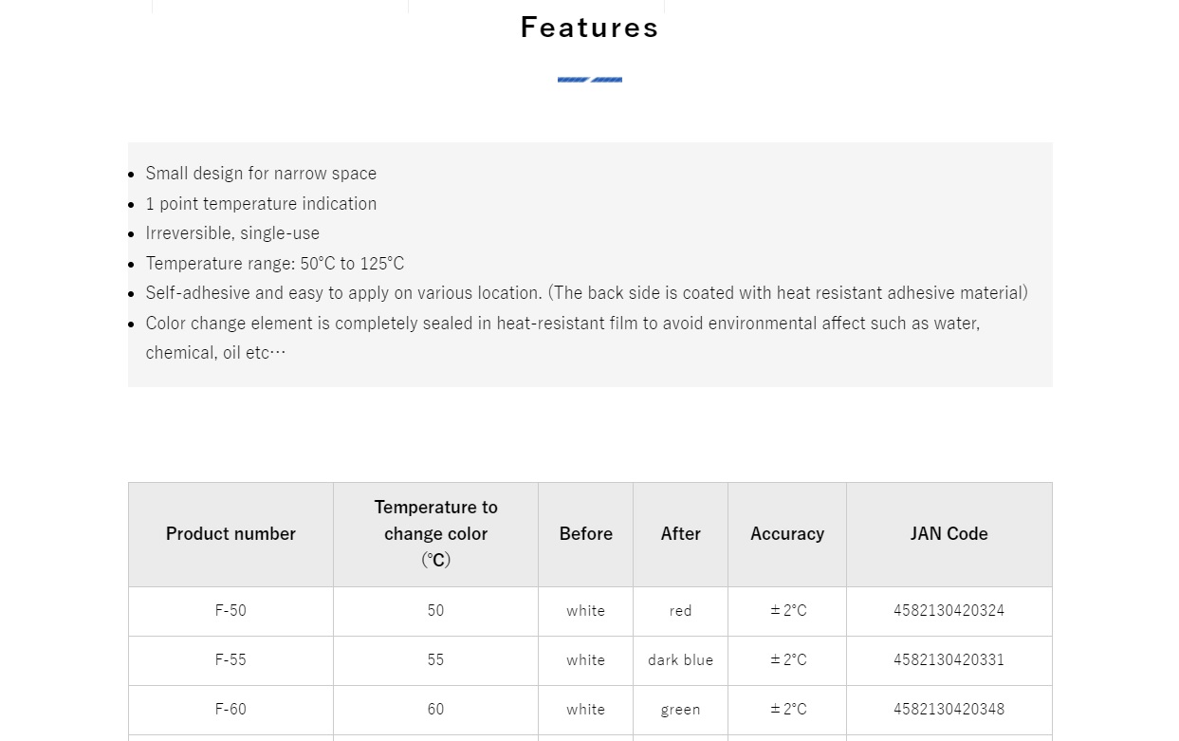Click the Before column header
The image size is (1179, 741).
[585, 534]
